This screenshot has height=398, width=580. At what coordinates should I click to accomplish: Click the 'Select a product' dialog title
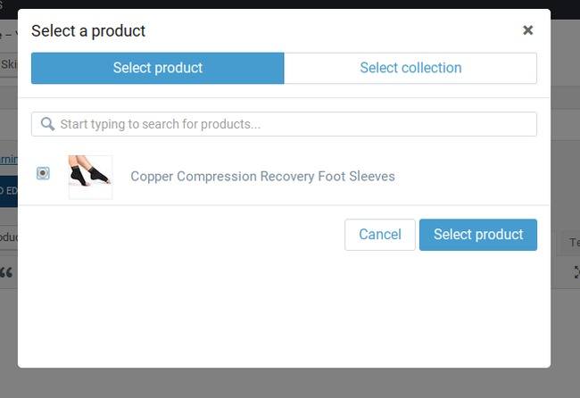[x=88, y=30]
